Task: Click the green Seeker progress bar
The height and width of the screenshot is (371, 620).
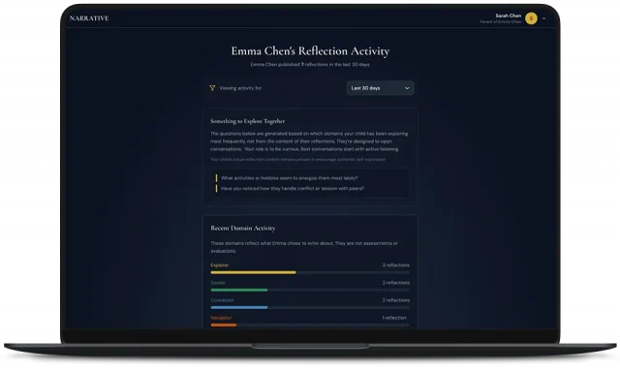Action: click(x=239, y=290)
